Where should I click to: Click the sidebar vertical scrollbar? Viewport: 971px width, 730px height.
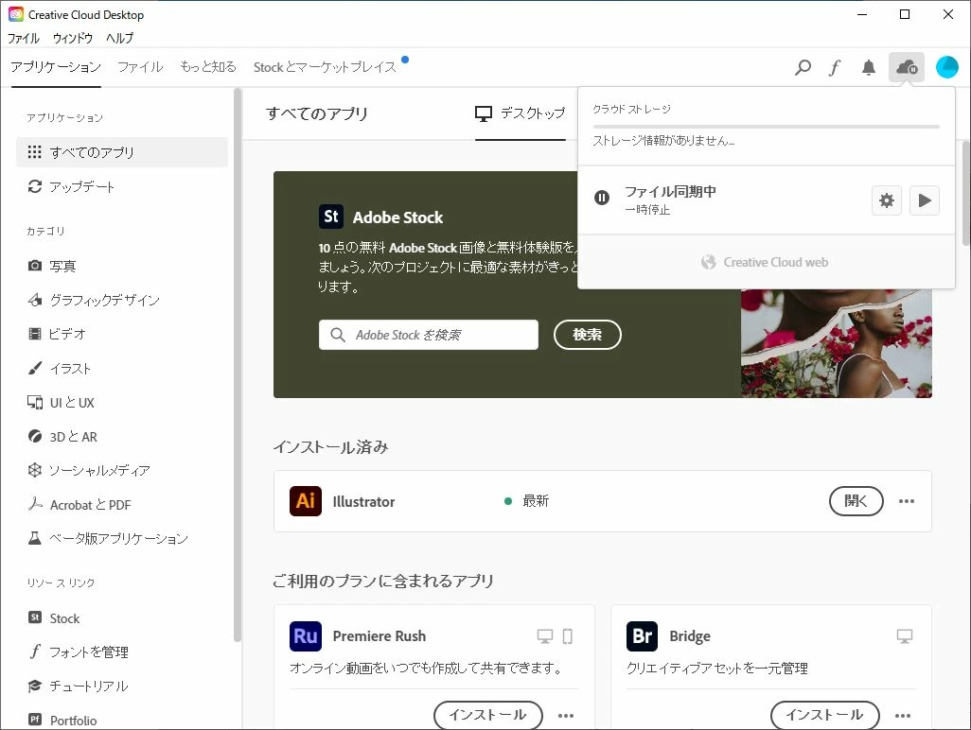pos(238,365)
